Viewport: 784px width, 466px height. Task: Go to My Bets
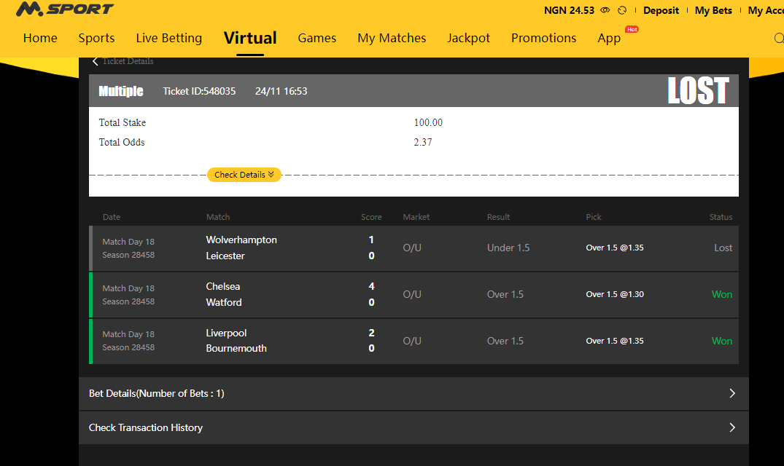click(x=713, y=10)
